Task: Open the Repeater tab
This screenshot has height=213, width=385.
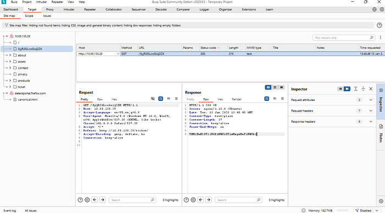Action: click(90, 9)
